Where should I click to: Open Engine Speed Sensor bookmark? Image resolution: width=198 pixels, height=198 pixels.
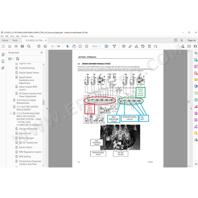29,73
